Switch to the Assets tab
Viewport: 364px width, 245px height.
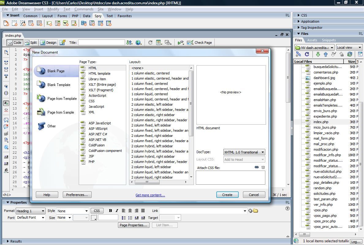(312, 40)
